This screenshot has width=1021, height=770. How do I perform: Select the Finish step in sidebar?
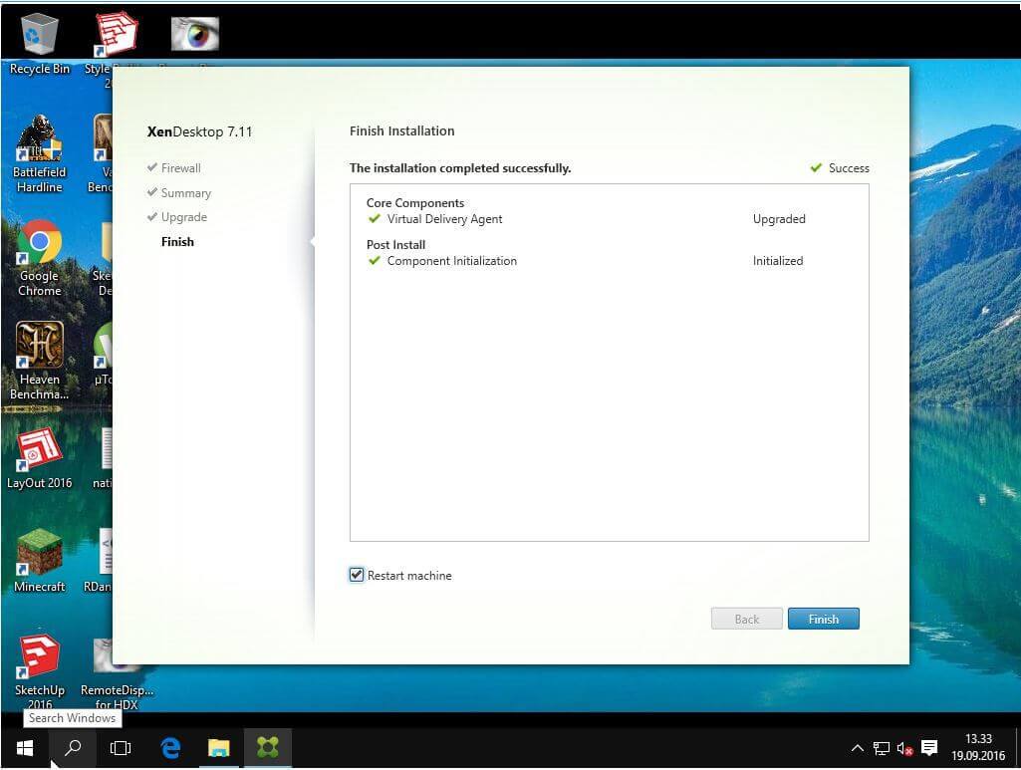(177, 241)
